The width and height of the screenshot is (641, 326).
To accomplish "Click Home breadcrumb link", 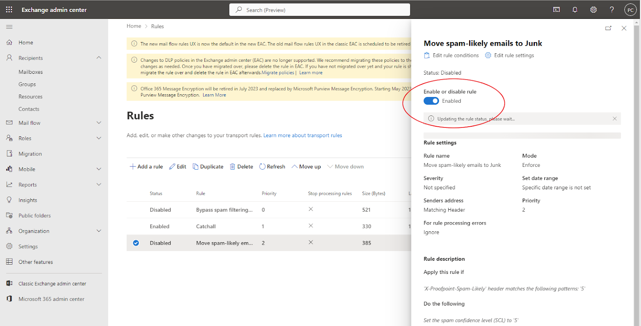I will tap(134, 26).
